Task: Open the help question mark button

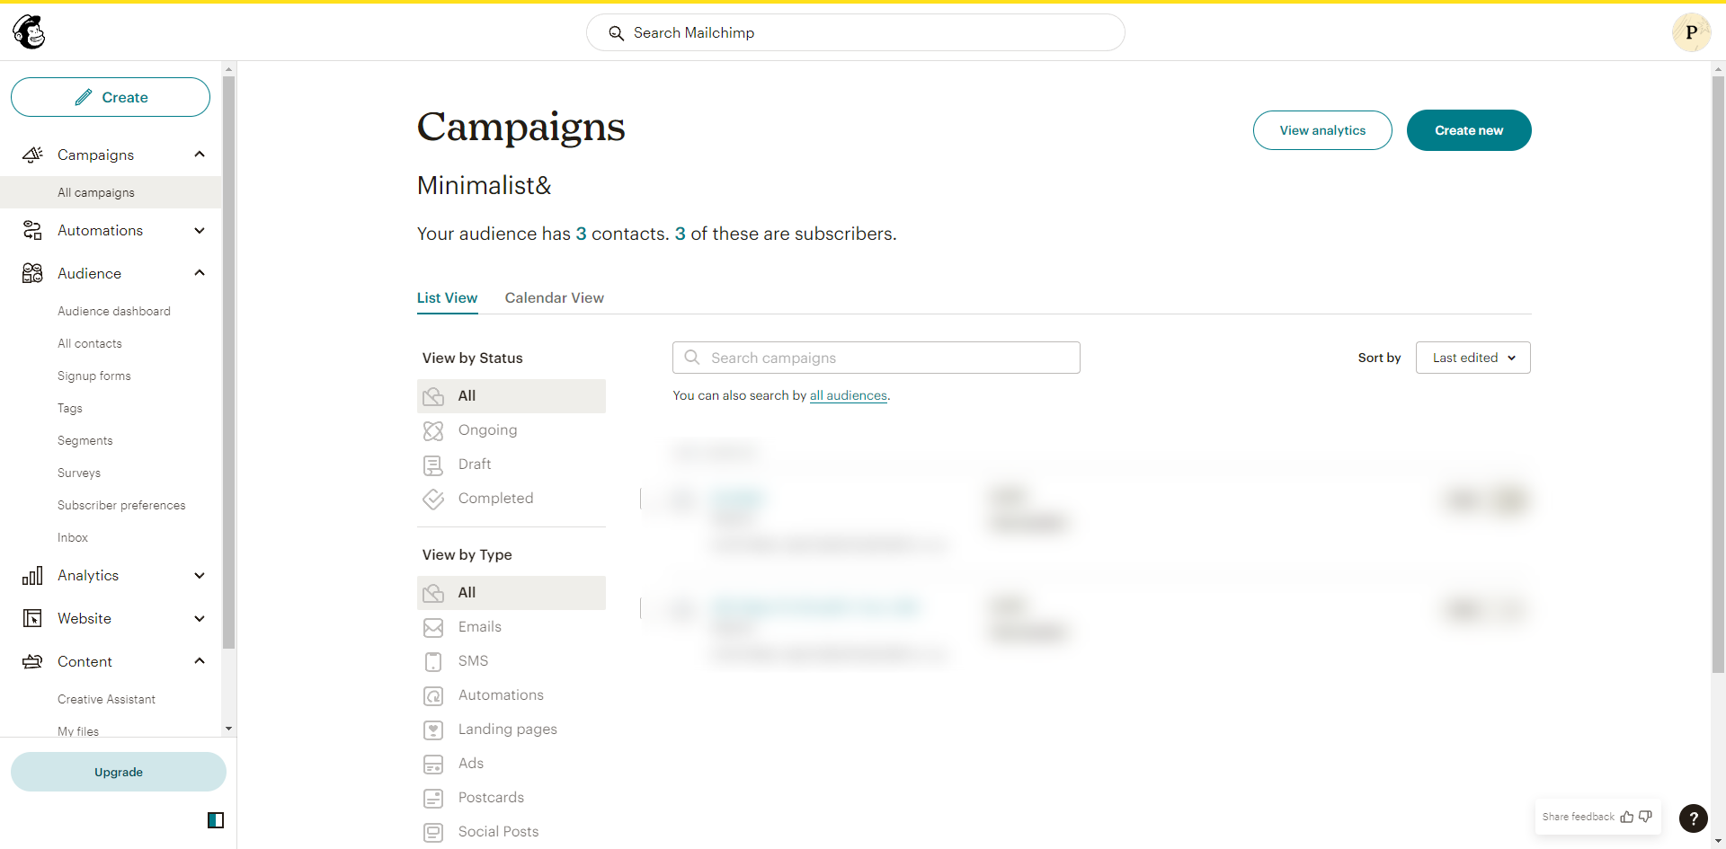Action: click(x=1693, y=818)
